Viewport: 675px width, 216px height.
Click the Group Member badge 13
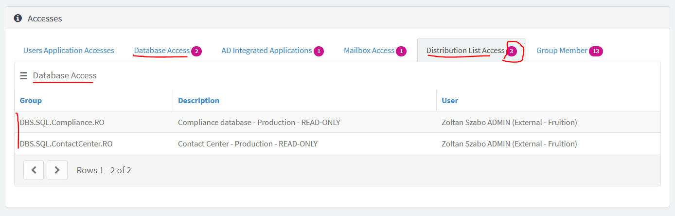click(596, 51)
